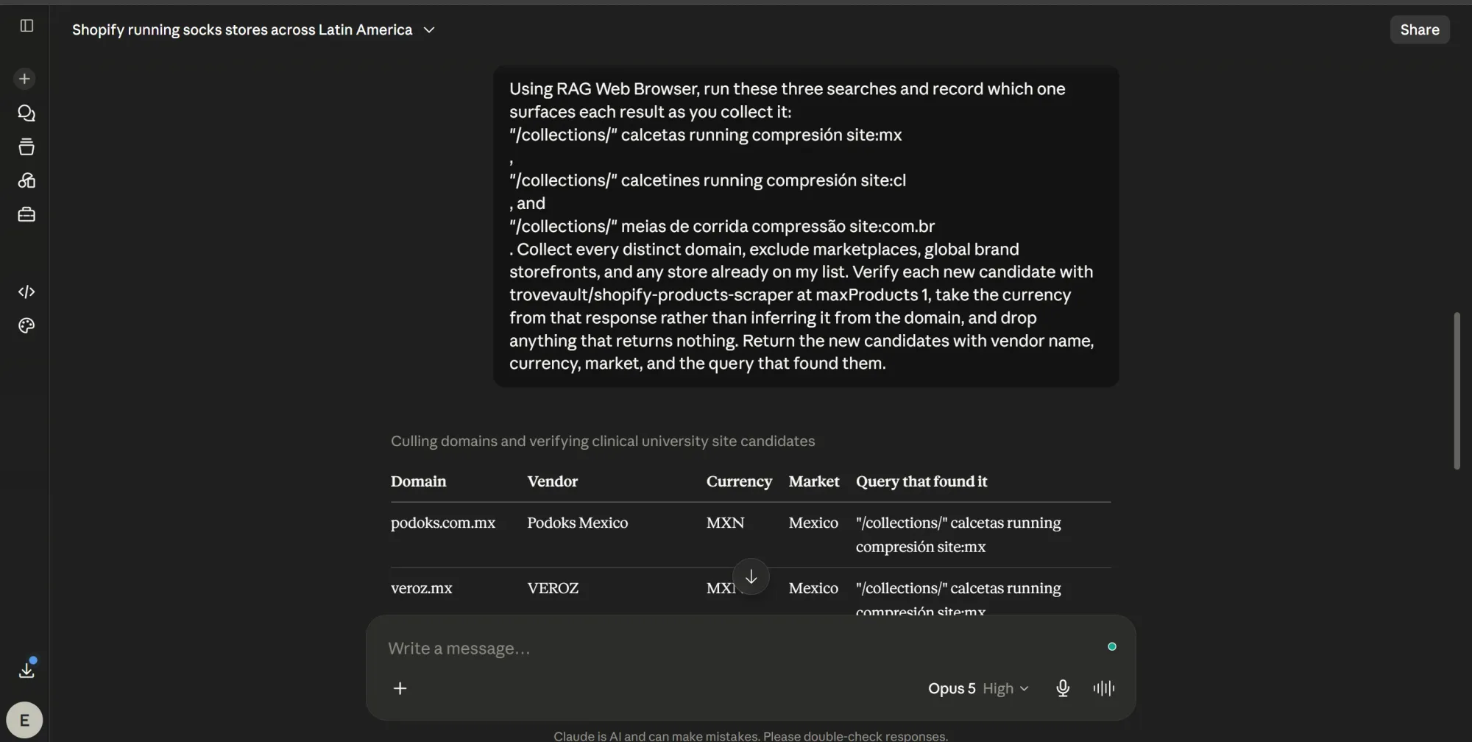Click the chat title 'Shopify running socks stores'
The image size is (1472, 742).
[x=242, y=30]
